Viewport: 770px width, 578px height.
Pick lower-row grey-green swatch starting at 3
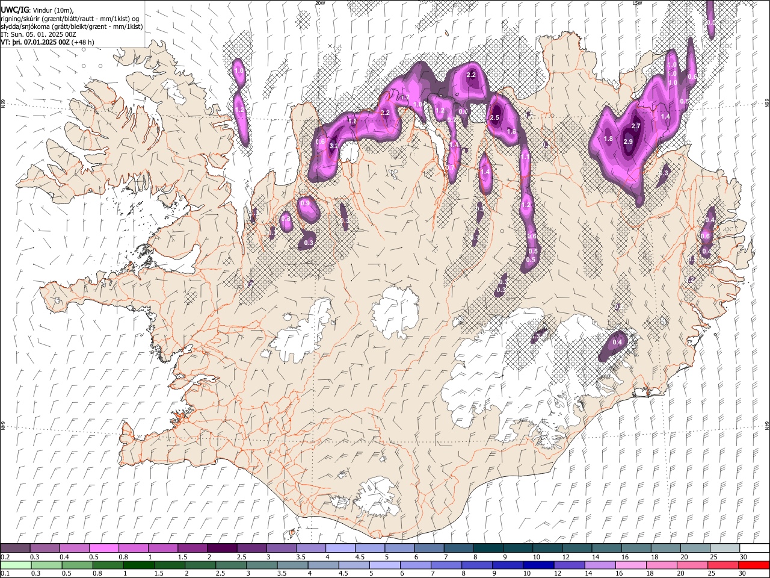(x=260, y=565)
